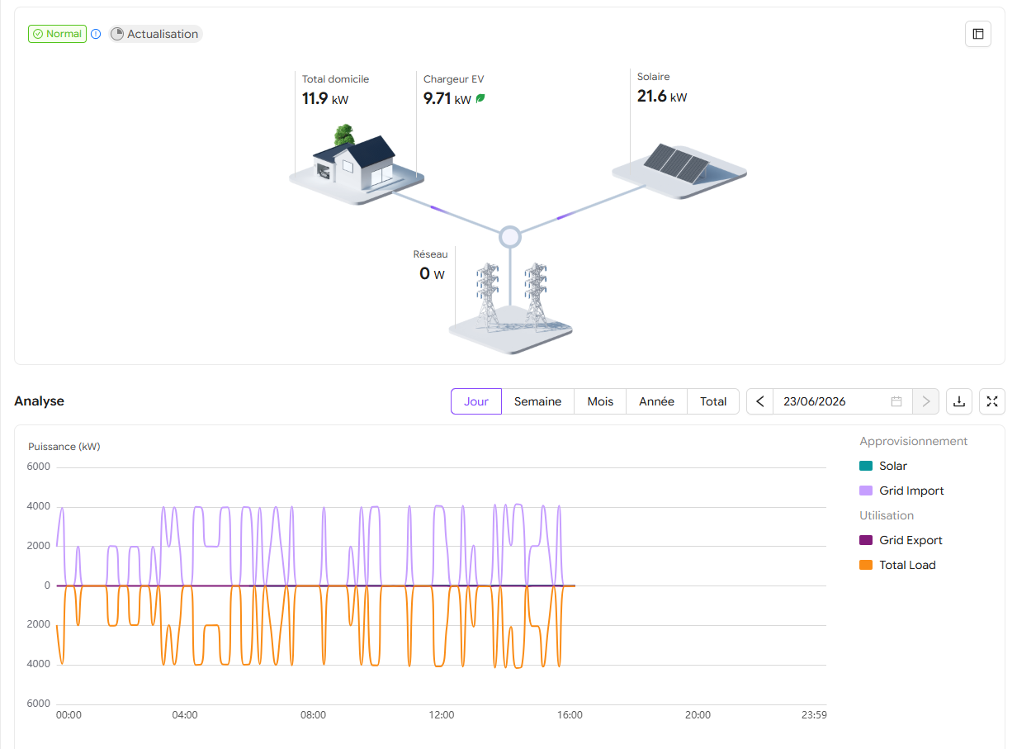This screenshot has width=1017, height=749.
Task: Toggle the Total Load legend swatch
Action: (x=866, y=565)
